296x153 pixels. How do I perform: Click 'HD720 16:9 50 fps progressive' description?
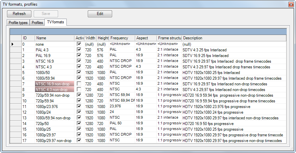coord(234,124)
